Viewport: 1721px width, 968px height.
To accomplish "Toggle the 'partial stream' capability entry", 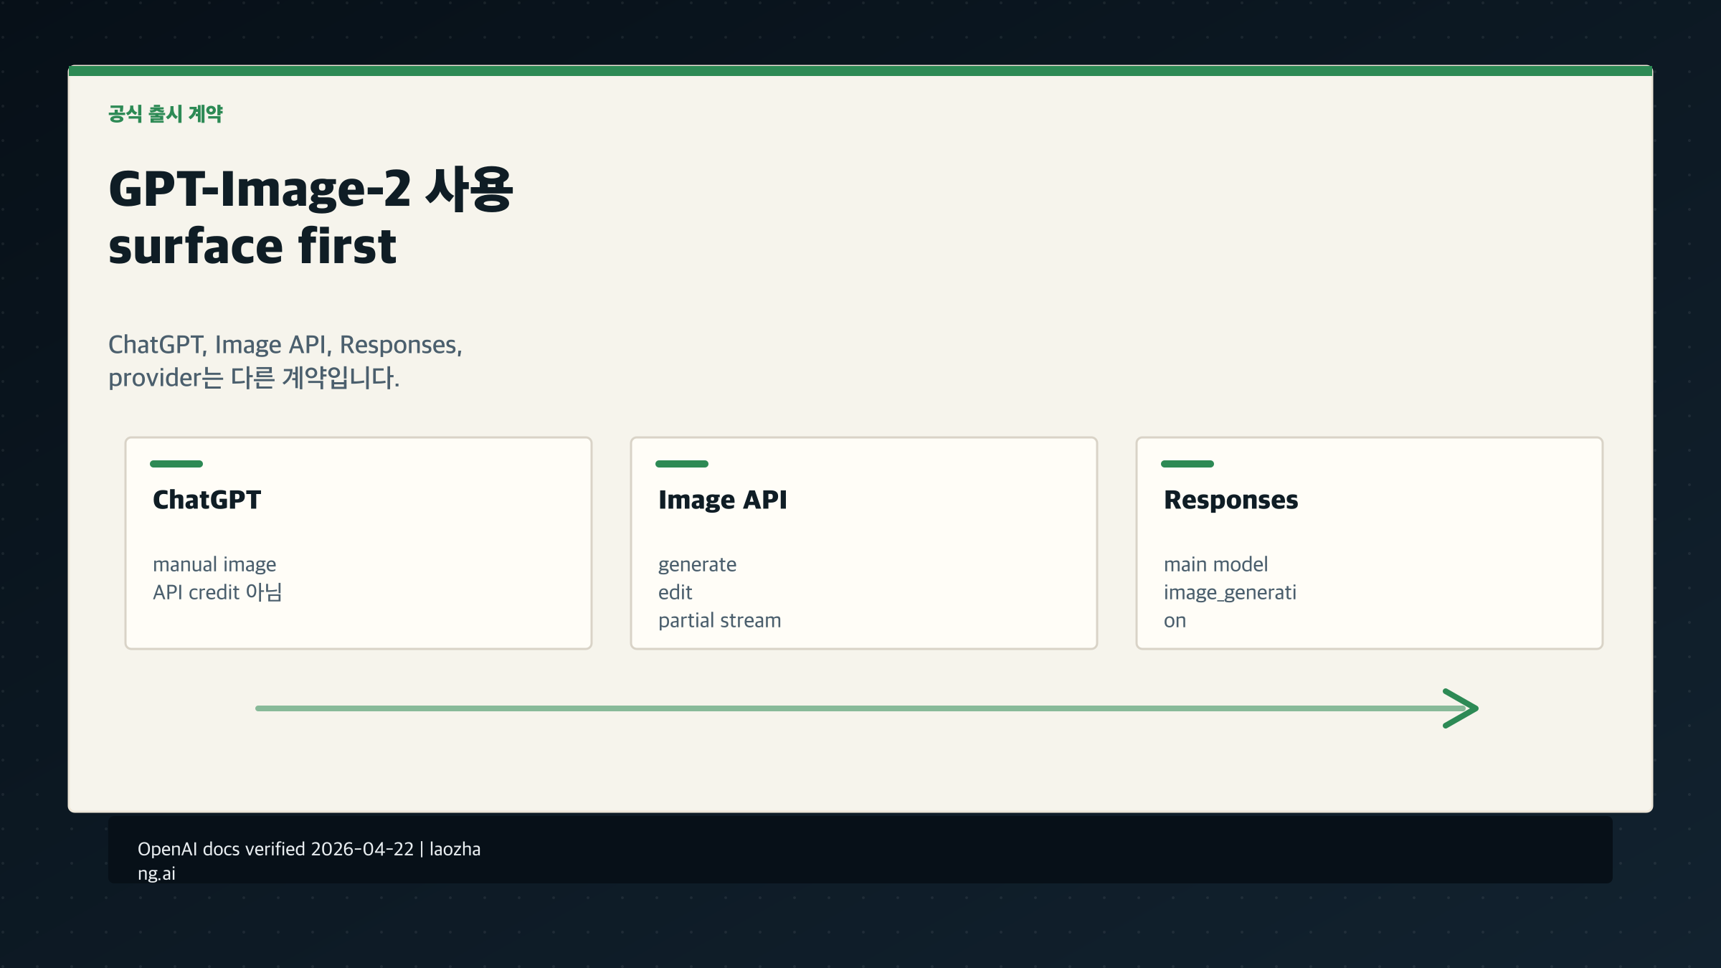I will (719, 620).
